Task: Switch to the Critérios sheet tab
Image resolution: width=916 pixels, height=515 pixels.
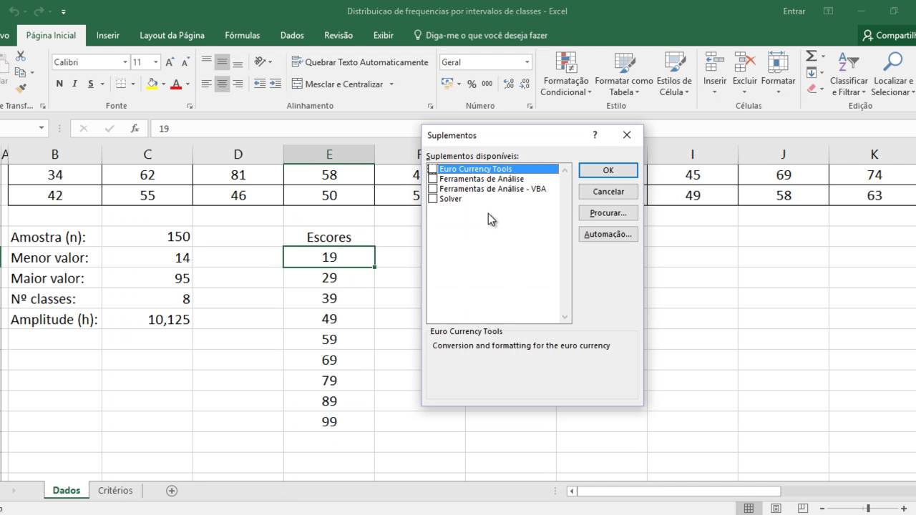Action: tap(115, 491)
